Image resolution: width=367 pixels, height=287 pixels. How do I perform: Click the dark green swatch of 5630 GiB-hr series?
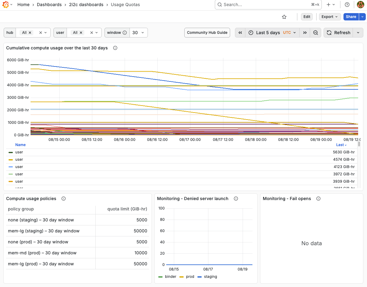(x=11, y=152)
